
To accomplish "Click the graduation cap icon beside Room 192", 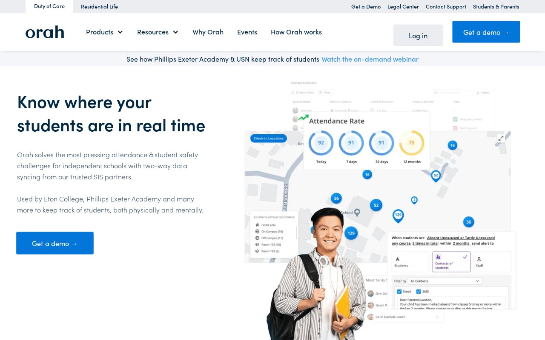I will (257, 244).
